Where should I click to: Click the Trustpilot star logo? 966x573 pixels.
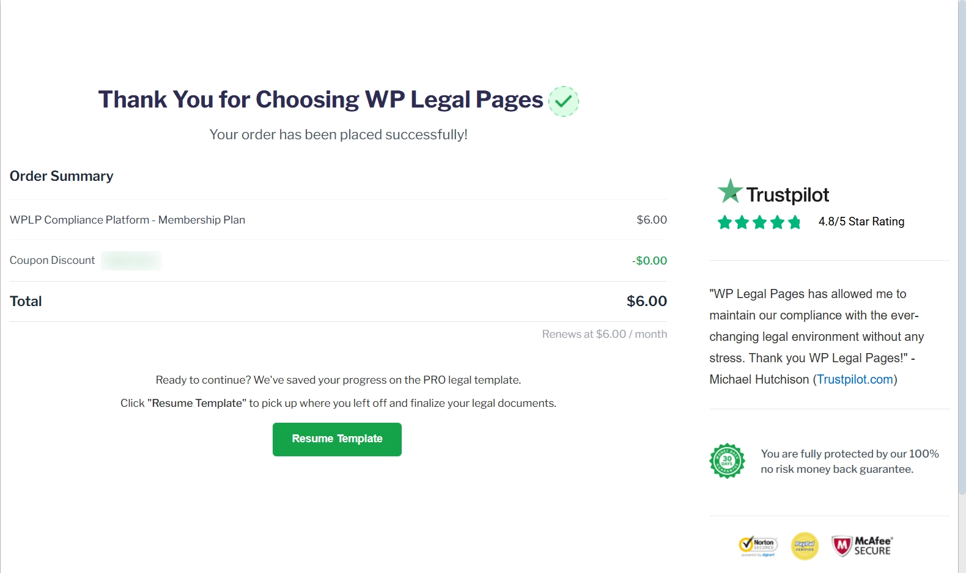(730, 192)
